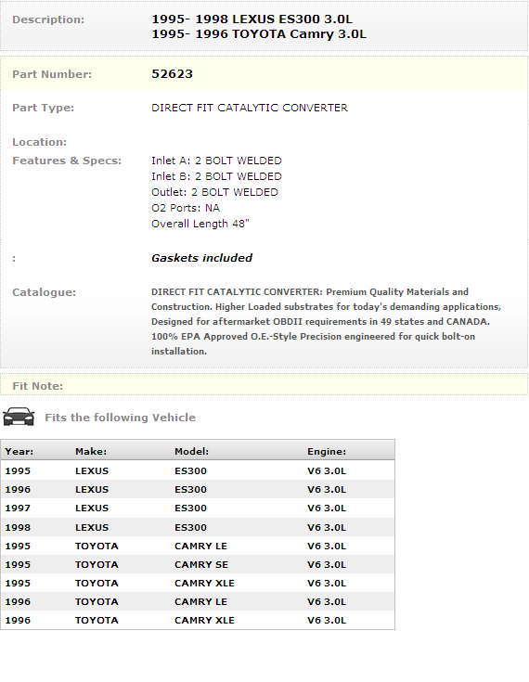529x682 pixels.
Task: Click the 1995 TOYOTA CAMRY SE row
Action: pyautogui.click(x=198, y=564)
